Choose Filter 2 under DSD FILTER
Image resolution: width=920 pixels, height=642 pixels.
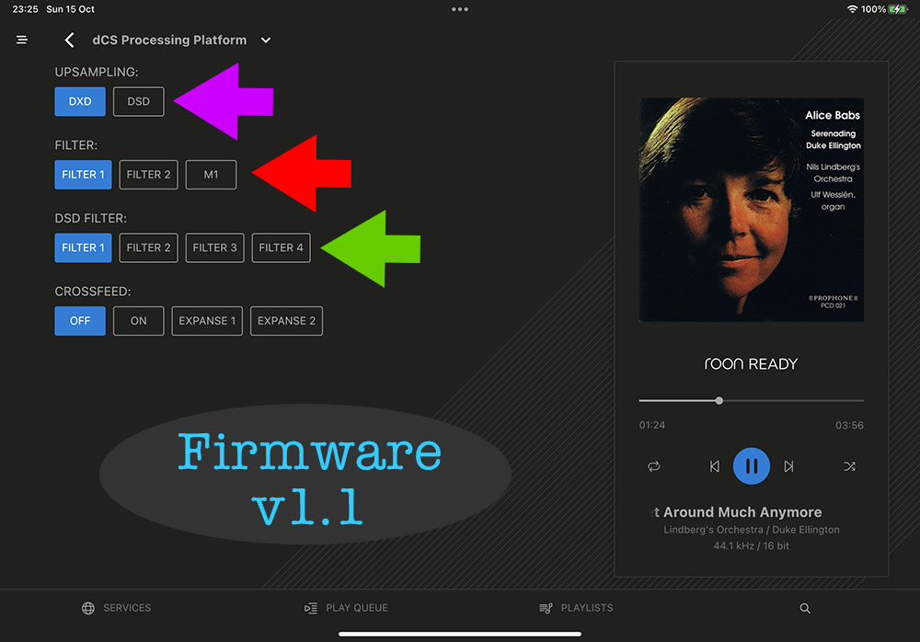click(x=148, y=247)
